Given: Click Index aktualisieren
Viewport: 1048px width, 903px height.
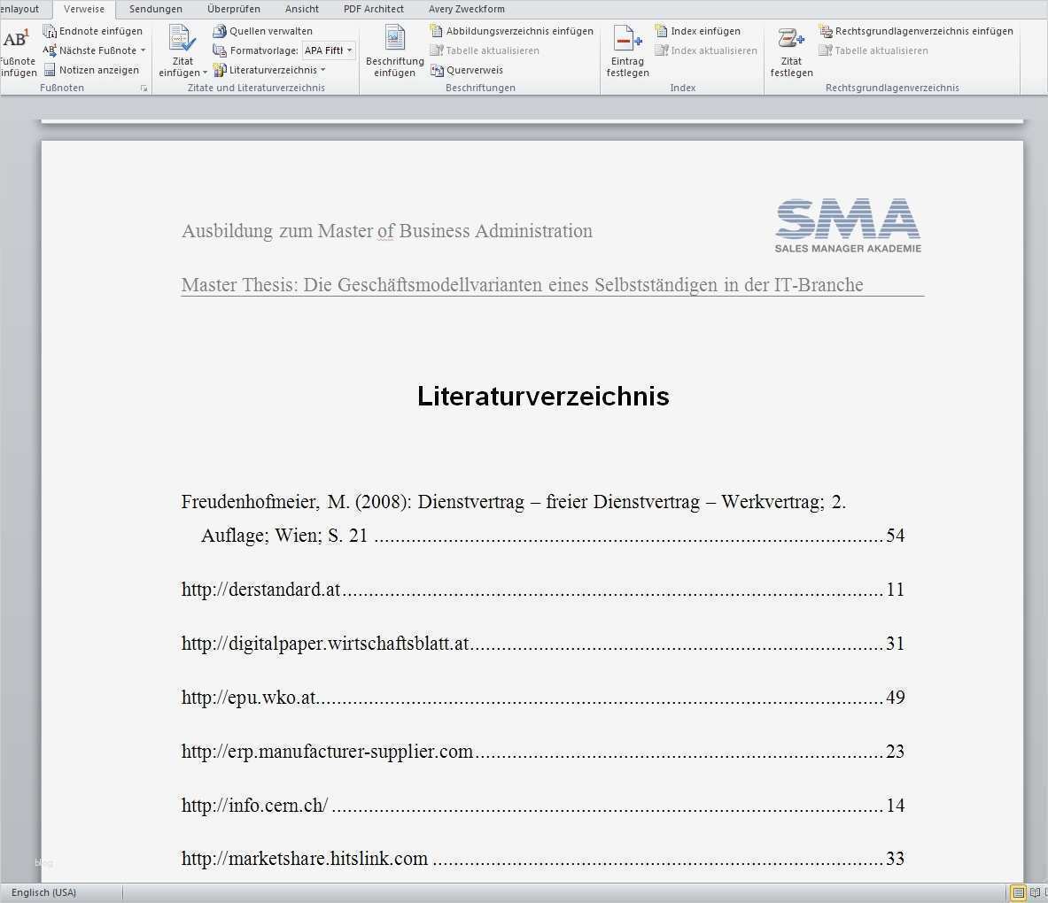Looking at the screenshot, I should click(706, 50).
